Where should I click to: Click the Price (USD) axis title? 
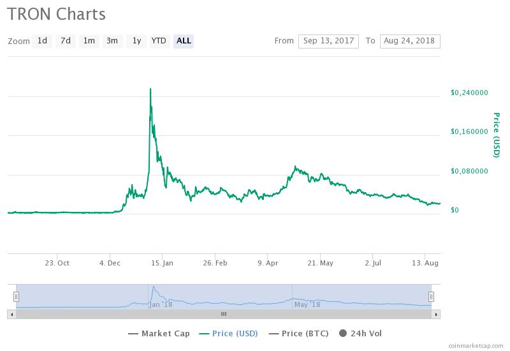(497, 135)
